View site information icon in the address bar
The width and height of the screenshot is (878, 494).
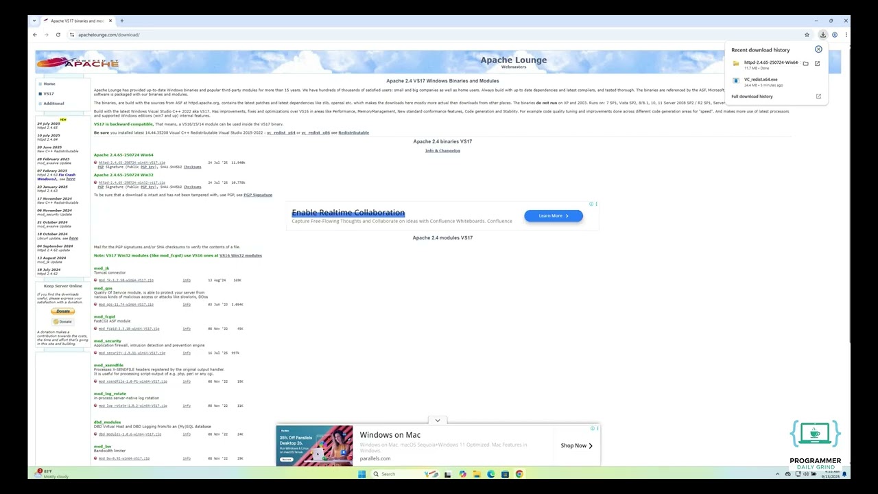click(x=72, y=35)
